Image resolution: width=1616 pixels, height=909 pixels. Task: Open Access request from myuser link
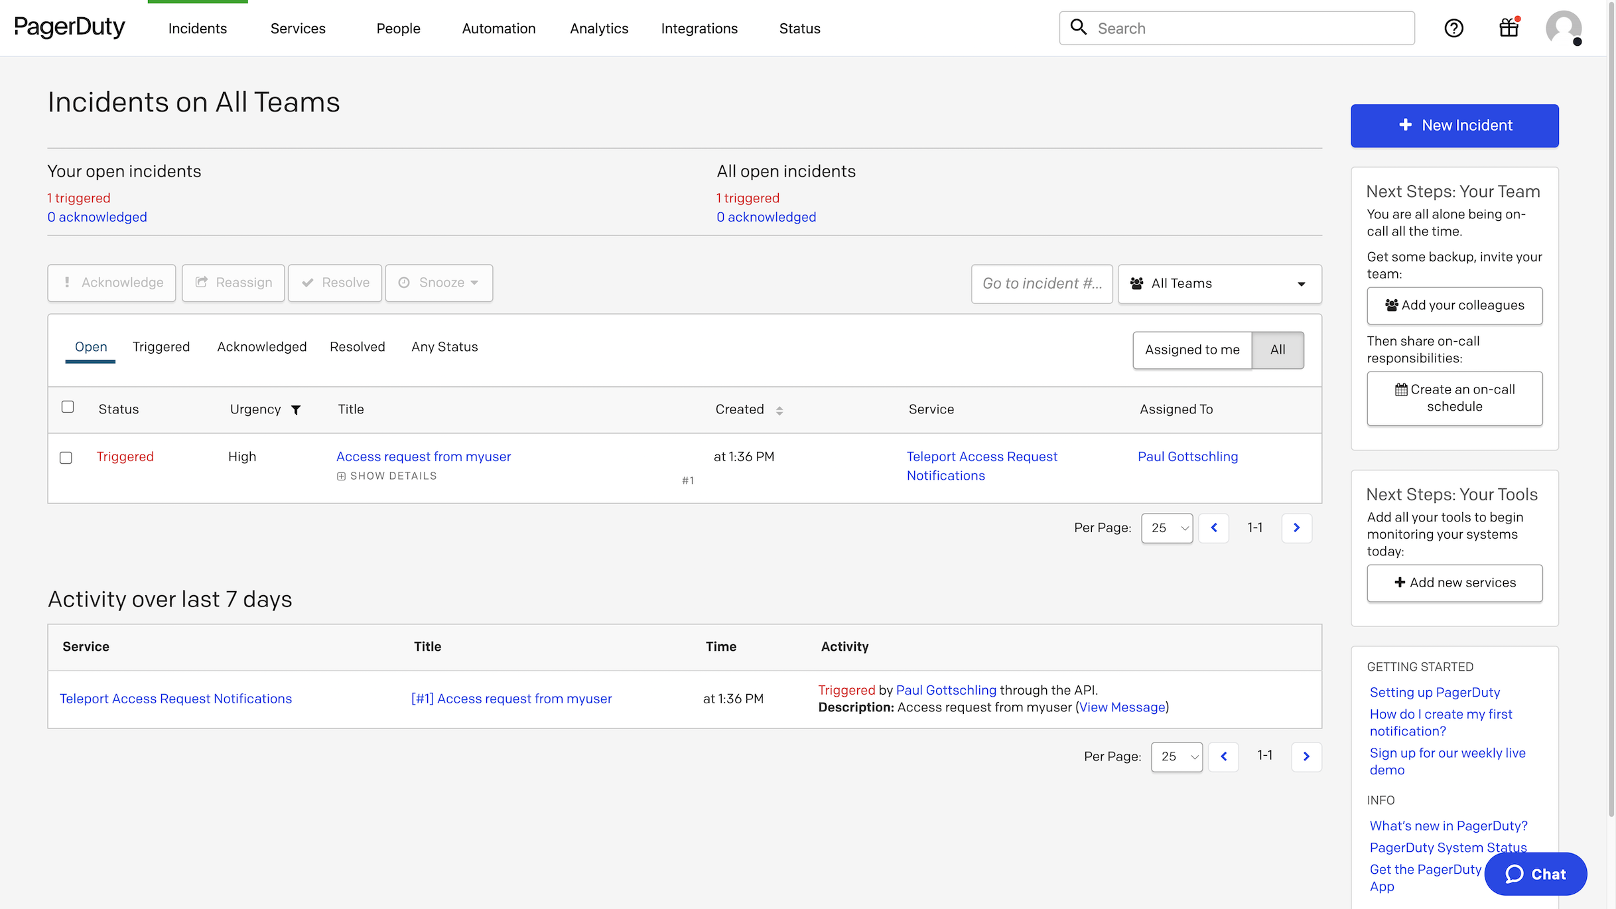tap(423, 455)
